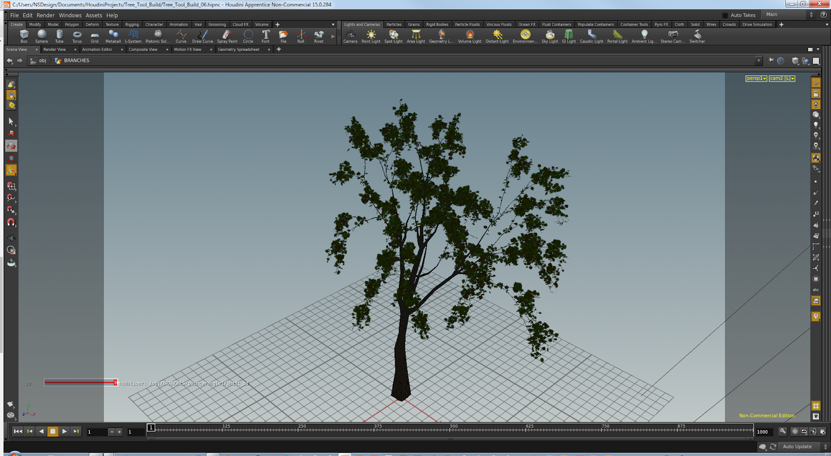Image resolution: width=831 pixels, height=456 pixels.
Task: Select the Platonic Solids tool
Action: (x=157, y=36)
